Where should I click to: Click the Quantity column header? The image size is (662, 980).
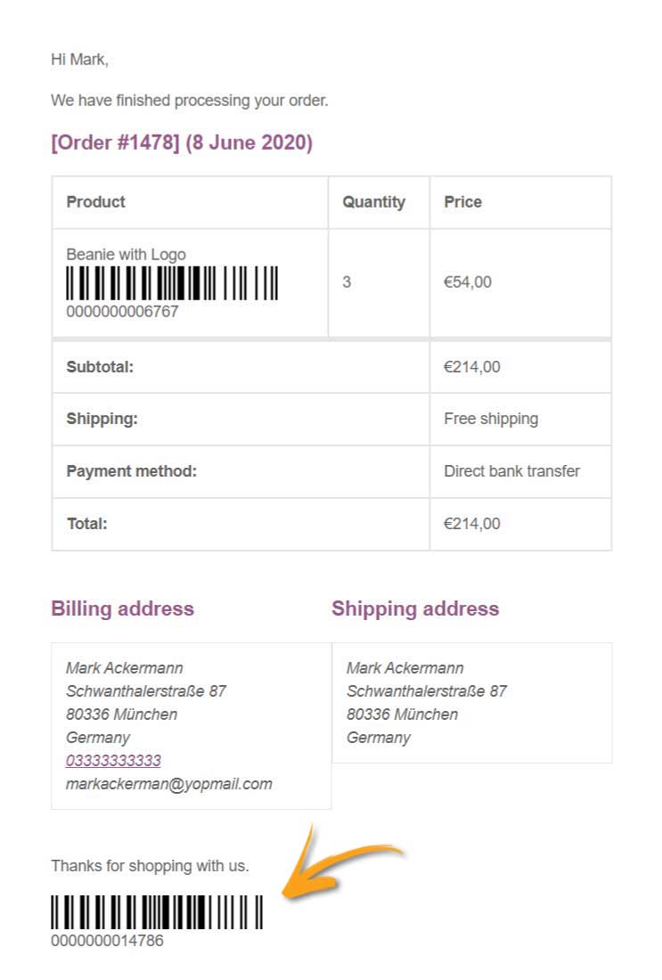374,202
